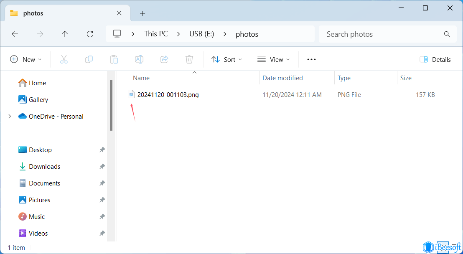This screenshot has width=463, height=254.
Task: Open the See more menu
Action: click(311, 59)
